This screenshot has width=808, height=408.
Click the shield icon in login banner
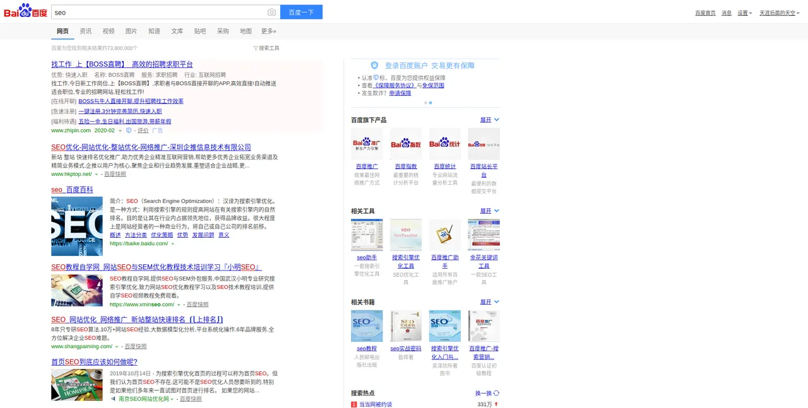coord(374,65)
